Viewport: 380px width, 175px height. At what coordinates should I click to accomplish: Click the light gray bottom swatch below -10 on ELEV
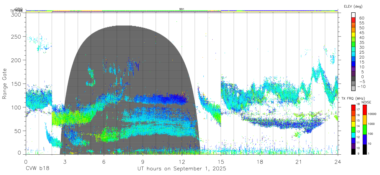tap(354, 89)
